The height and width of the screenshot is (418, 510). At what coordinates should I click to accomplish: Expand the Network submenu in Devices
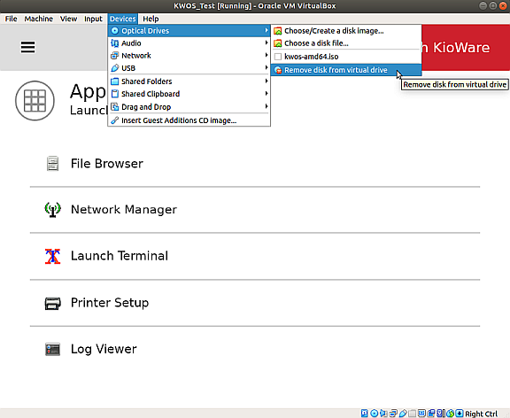189,56
